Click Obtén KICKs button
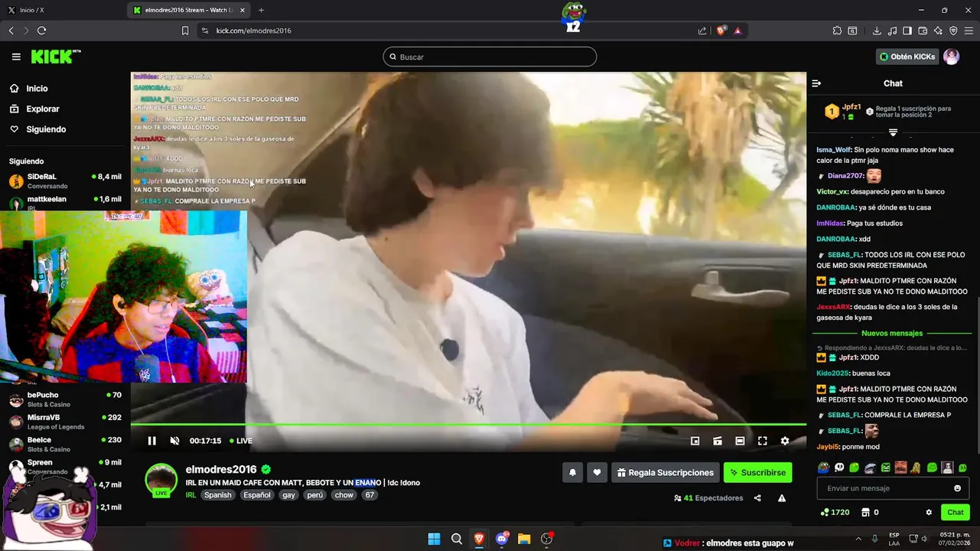Image resolution: width=980 pixels, height=551 pixels. (x=907, y=57)
